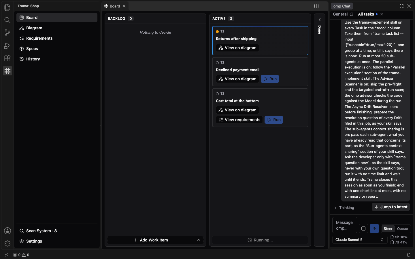Click the 7d 41% usage indicator
The width and height of the screenshot is (415, 259).
click(399, 242)
